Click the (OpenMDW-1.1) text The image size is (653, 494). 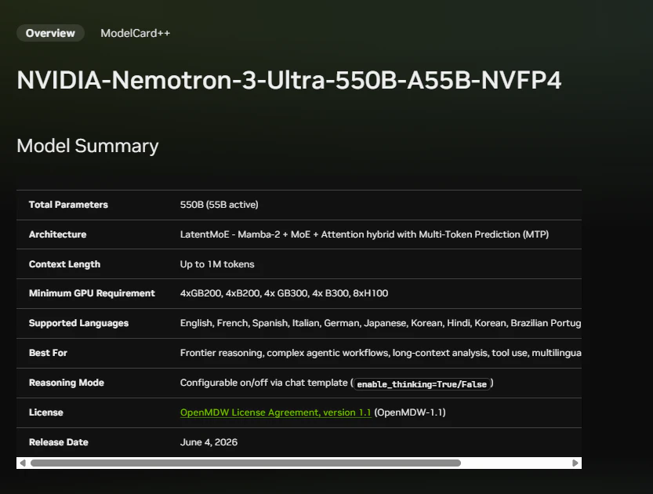click(x=410, y=412)
